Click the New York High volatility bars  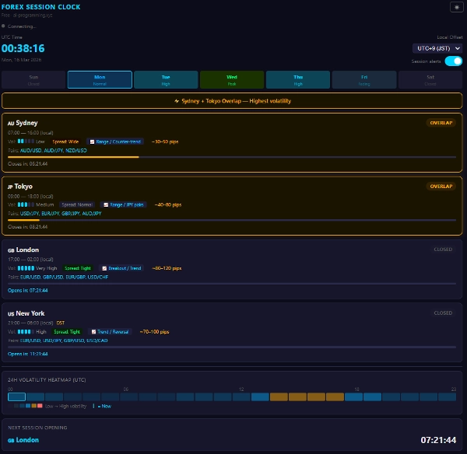pos(26,332)
